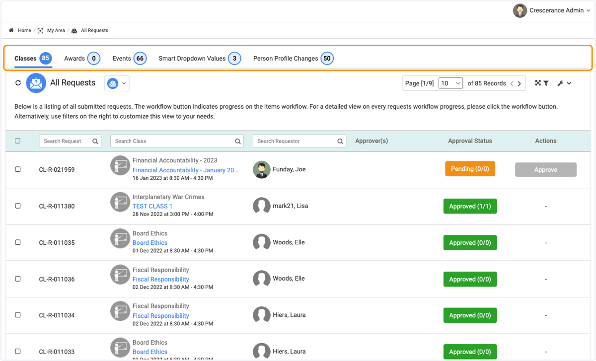
Task: Click the All Requests breadcrumb inbox icon
Action: pyautogui.click(x=74, y=31)
